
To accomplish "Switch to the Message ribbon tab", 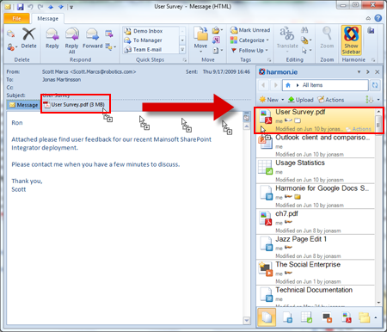I will tap(47, 18).
